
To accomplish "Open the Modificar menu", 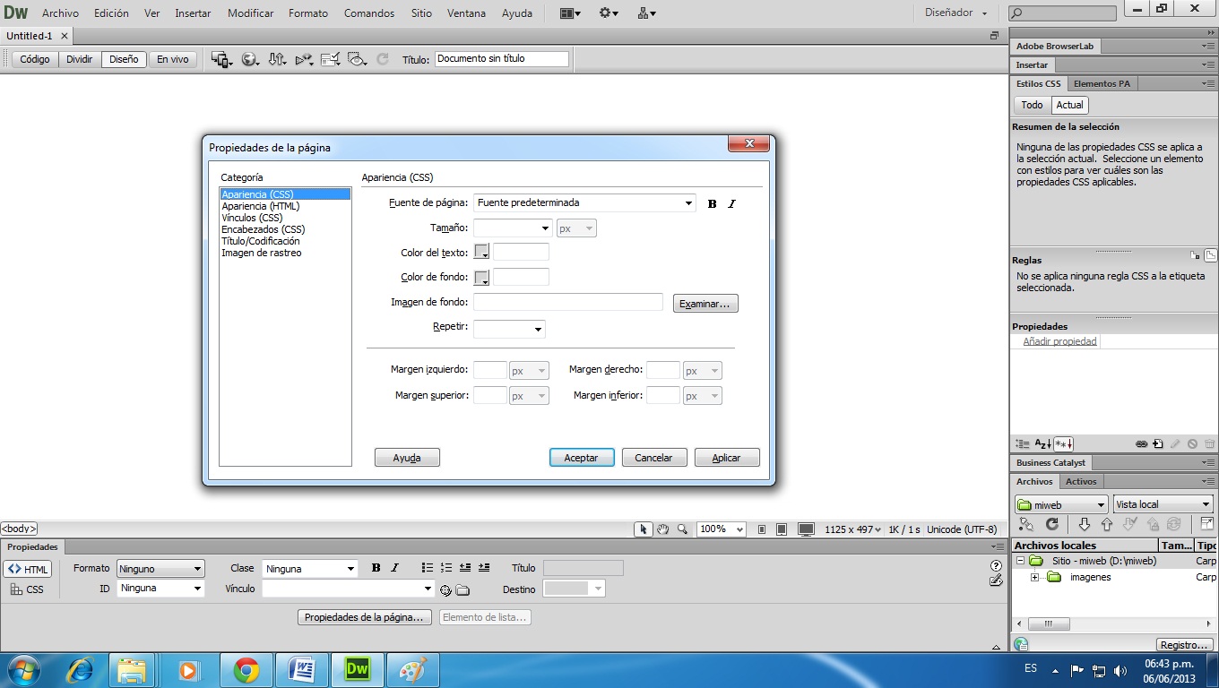I will tap(250, 13).
